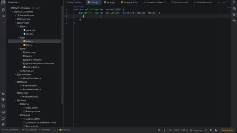Collapse the Controllers folder
The width and height of the screenshot is (237, 133).
coord(15,75)
